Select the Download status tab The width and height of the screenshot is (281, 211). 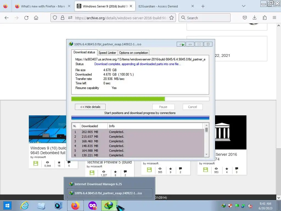[84, 52]
